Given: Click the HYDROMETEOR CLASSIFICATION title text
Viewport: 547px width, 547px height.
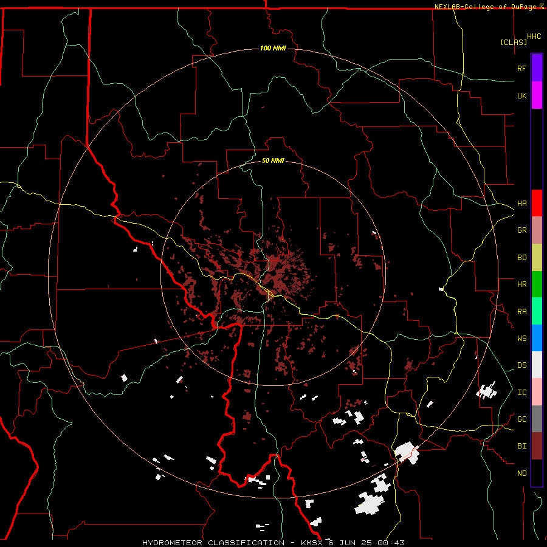Looking at the screenshot, I should (x=213, y=543).
